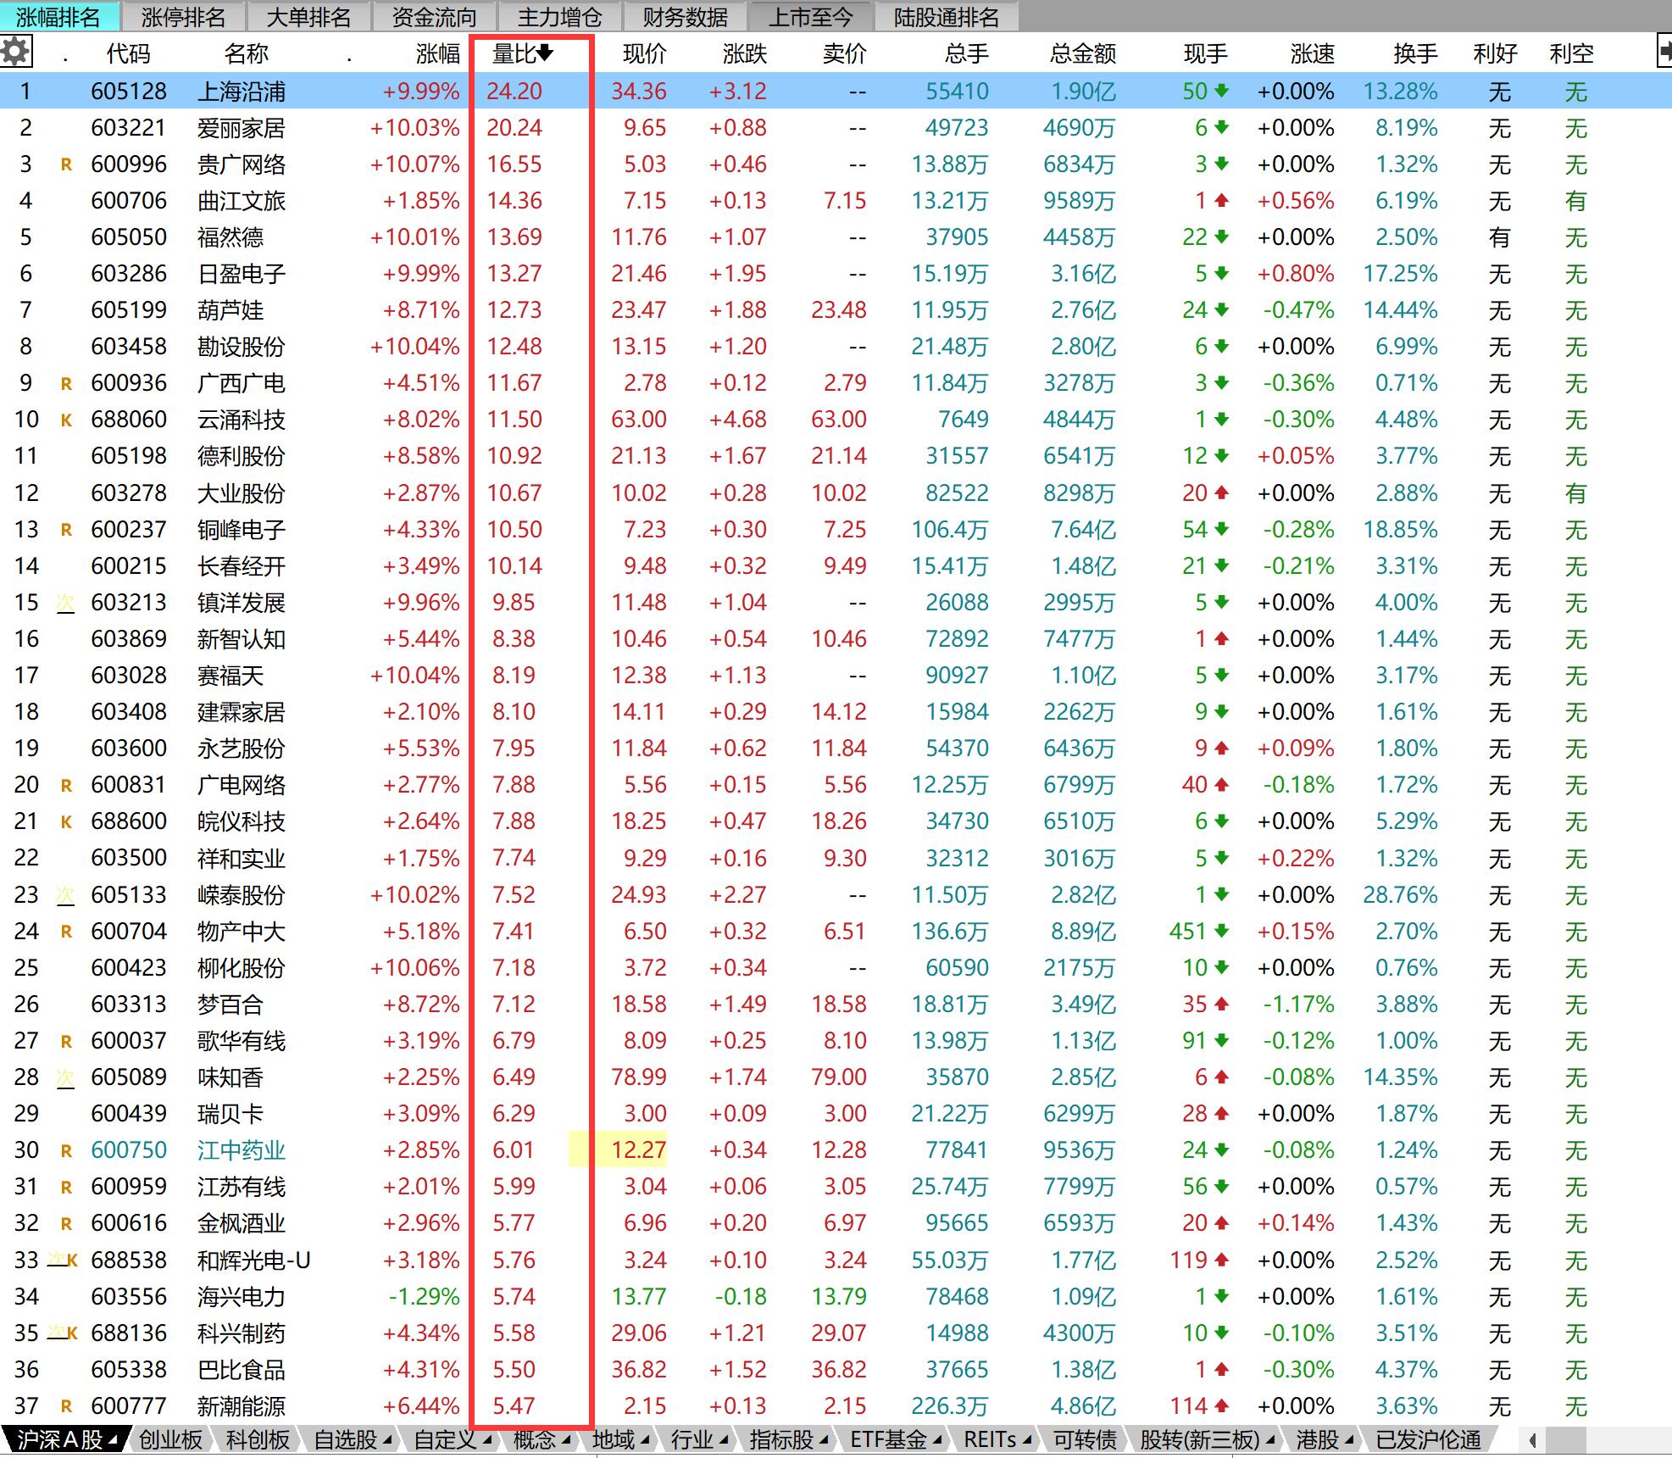This screenshot has height=1458, width=1672.
Task: Switch to the 资金流向 tab
Action: [434, 16]
